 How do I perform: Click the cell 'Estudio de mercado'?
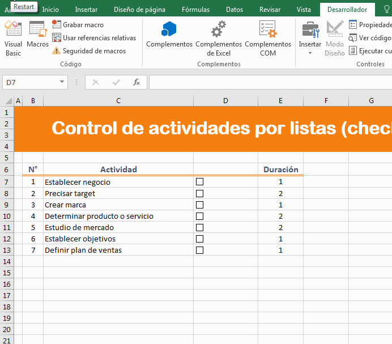pyautogui.click(x=118, y=227)
